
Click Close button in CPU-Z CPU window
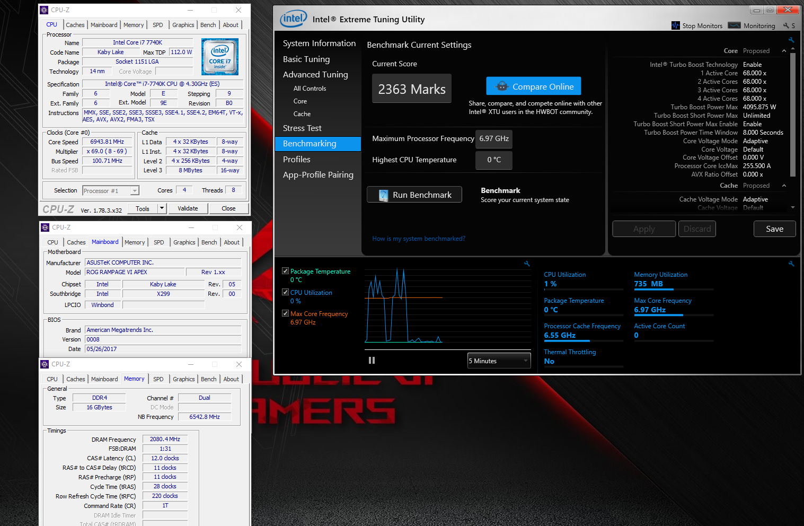point(228,208)
